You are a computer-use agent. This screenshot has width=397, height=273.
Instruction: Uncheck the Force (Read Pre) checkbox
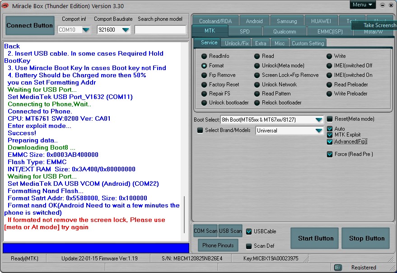coord(330,154)
